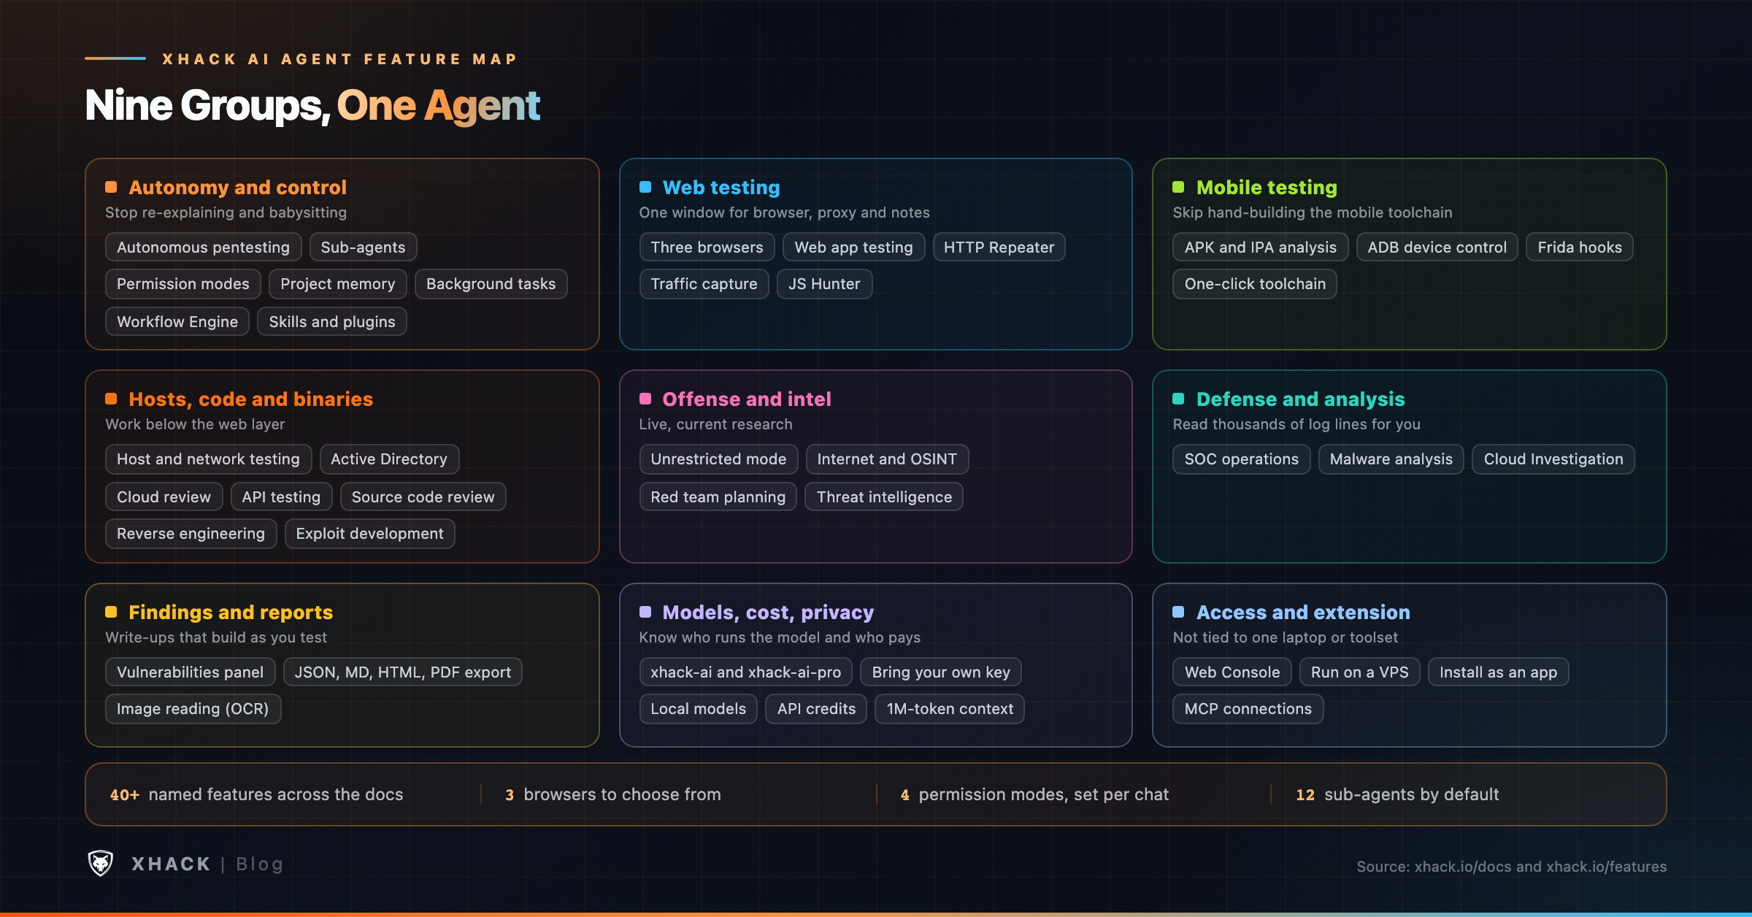Choose the Unrestricted mode tag
Screen dimensions: 1752x917
pyautogui.click(x=718, y=458)
